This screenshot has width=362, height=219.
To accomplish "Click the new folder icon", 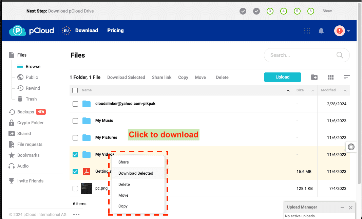I will point(314,78).
